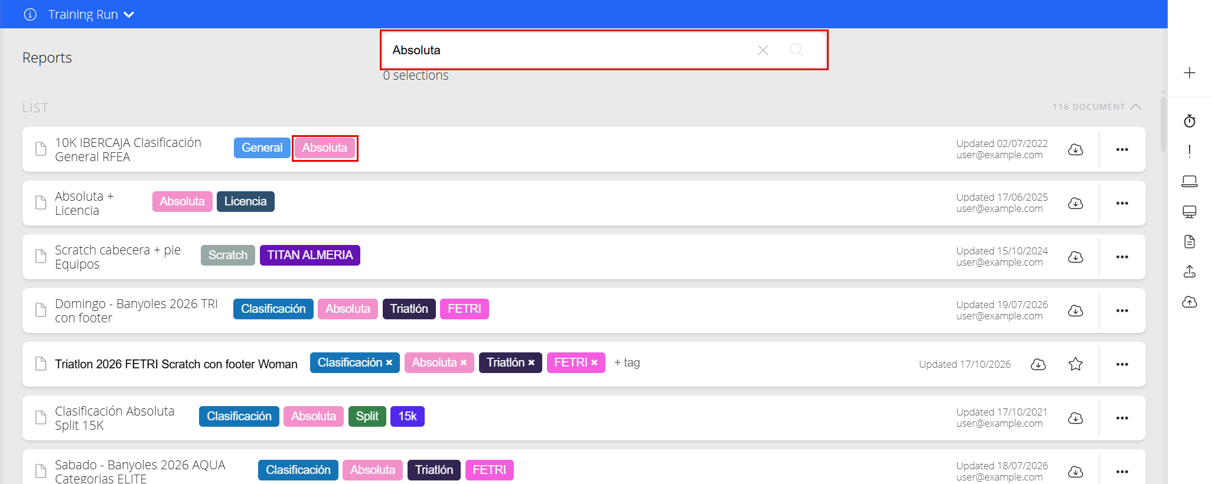The height and width of the screenshot is (484, 1212).
Task: Open more options for Triatlon 2026 FETRI report
Action: 1122,364
